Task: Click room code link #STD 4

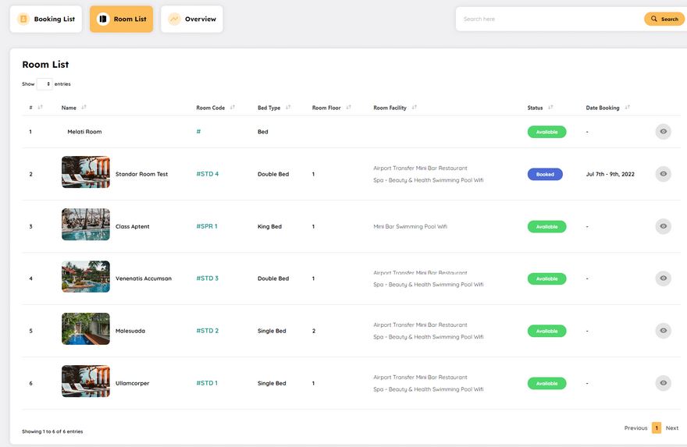Action: point(207,174)
